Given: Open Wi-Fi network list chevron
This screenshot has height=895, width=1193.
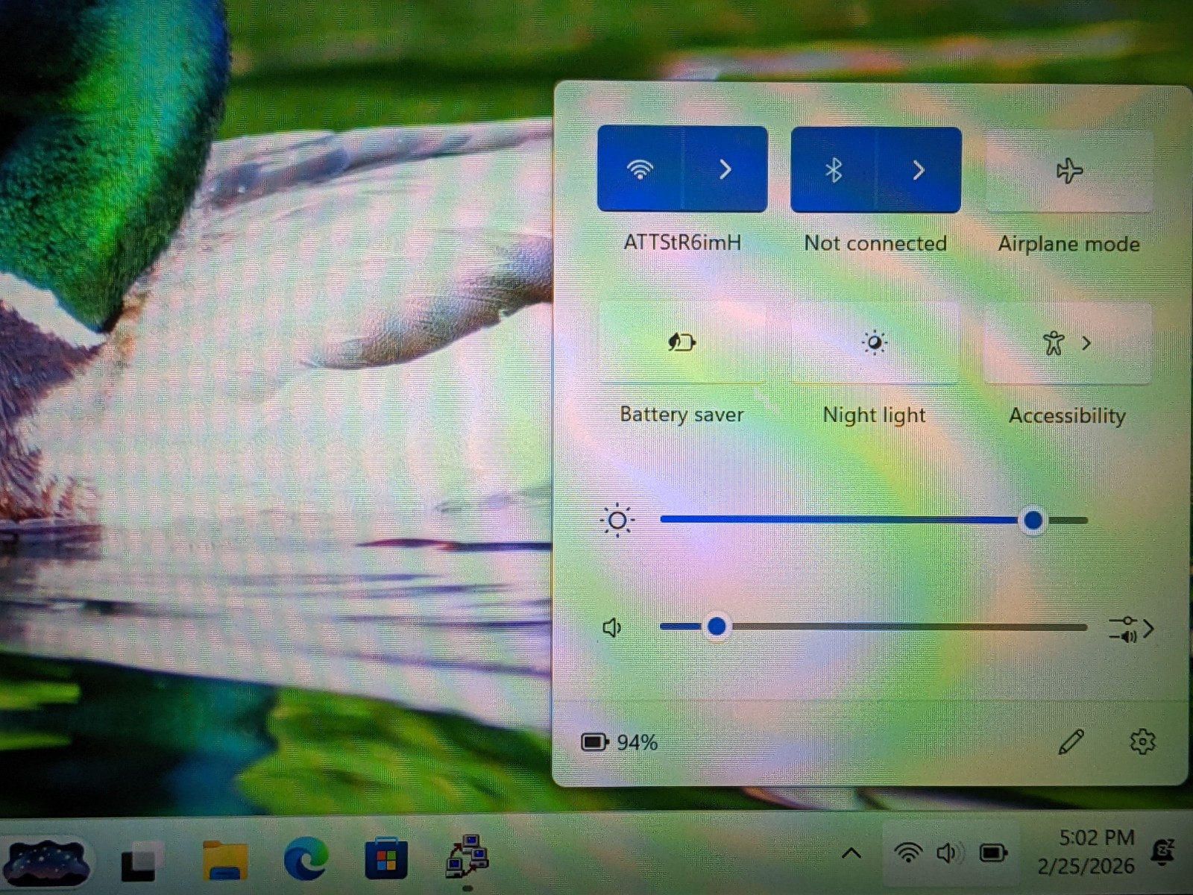Looking at the screenshot, I should click(x=725, y=170).
